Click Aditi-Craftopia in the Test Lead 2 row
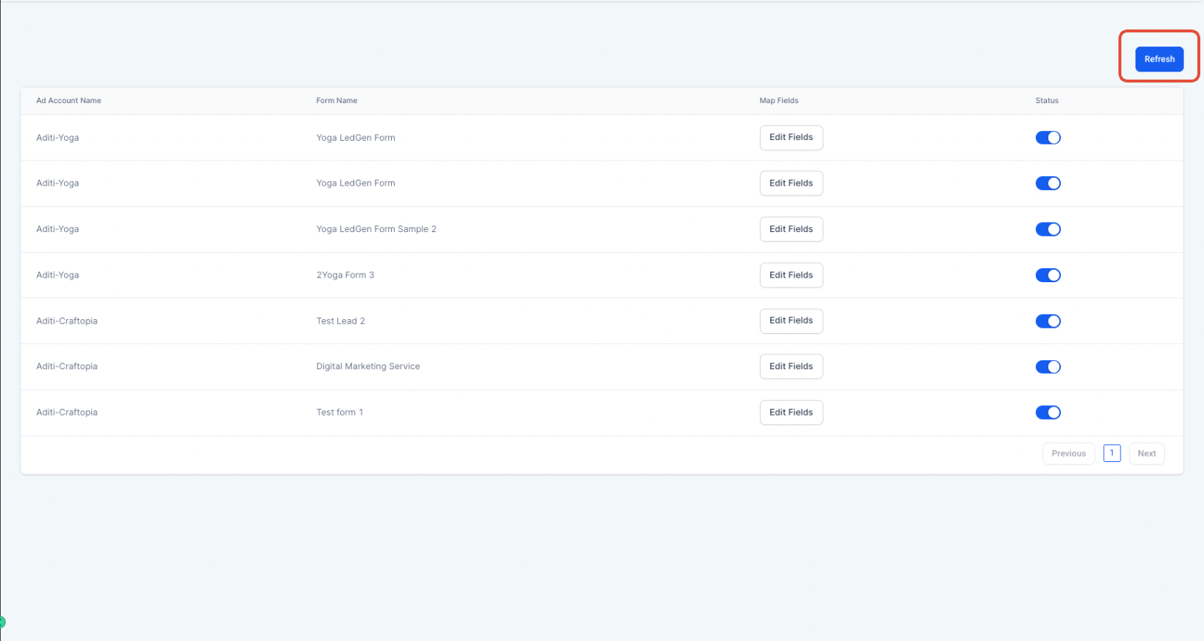 67,321
